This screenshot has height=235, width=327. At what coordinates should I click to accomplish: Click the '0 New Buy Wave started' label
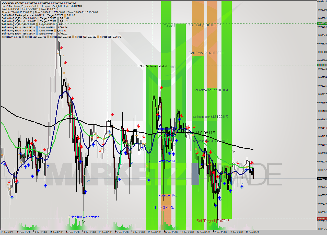click(x=84, y=217)
